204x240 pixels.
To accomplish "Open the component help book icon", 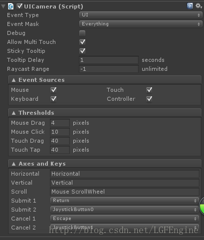I will (190, 6).
